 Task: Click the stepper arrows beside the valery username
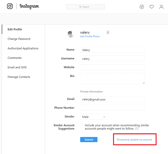(x=108, y=32)
